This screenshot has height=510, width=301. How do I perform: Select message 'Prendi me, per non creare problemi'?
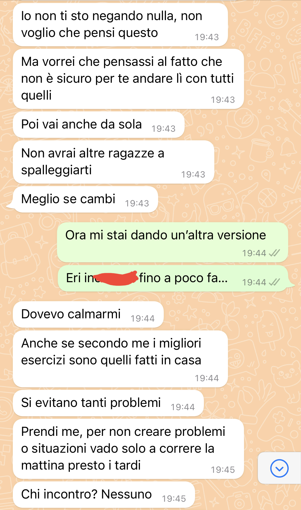(128, 449)
